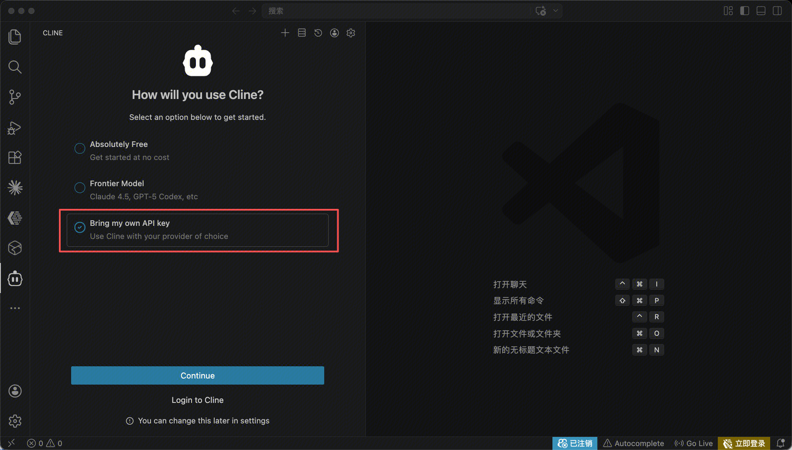Open the Accounts menu in the activity bar
The image size is (792, 450).
coord(15,391)
